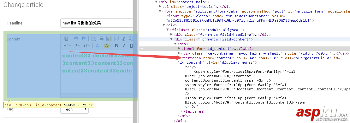This screenshot has height=123, width=350.
Task: Click the Cut scissors icon
Action: click(x=124, y=39)
